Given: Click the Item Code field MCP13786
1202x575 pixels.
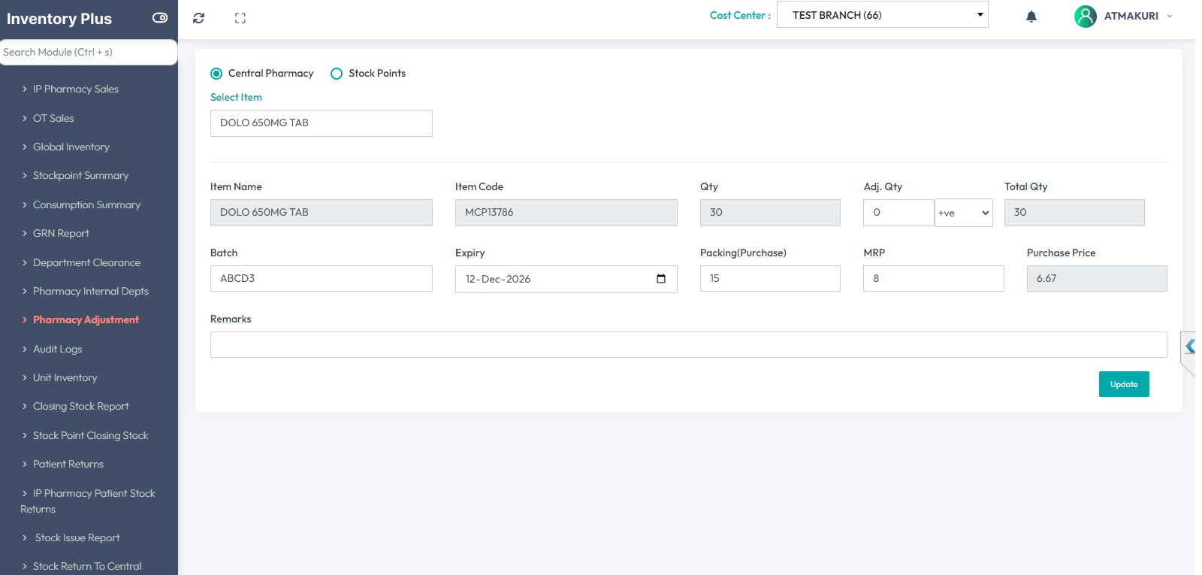Looking at the screenshot, I should (x=566, y=213).
